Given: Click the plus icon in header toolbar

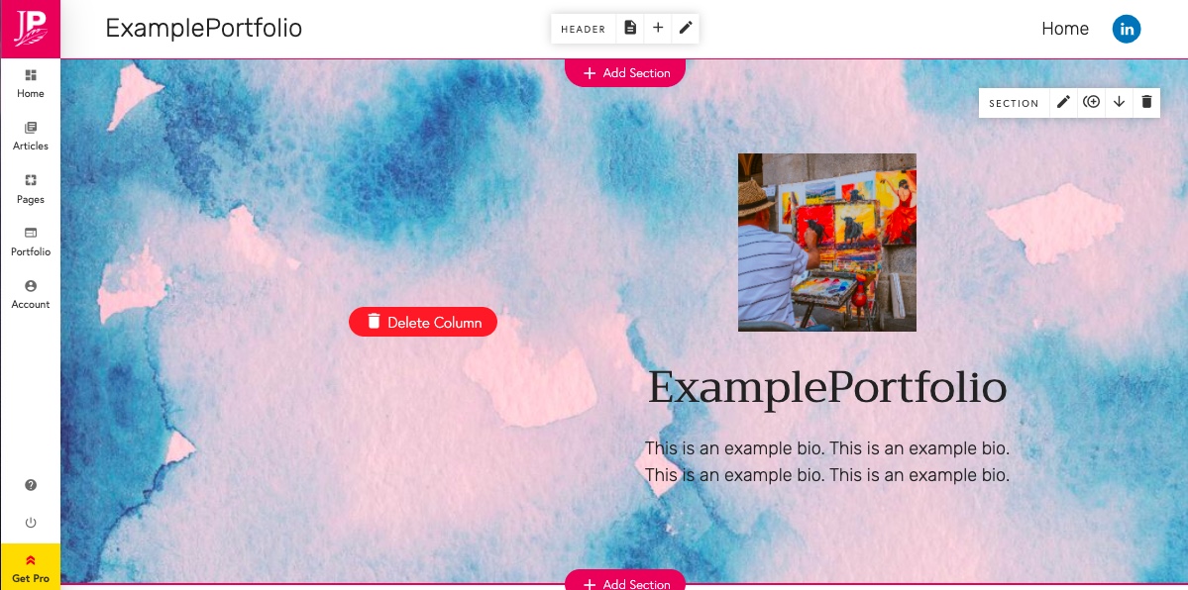Looking at the screenshot, I should click(658, 28).
